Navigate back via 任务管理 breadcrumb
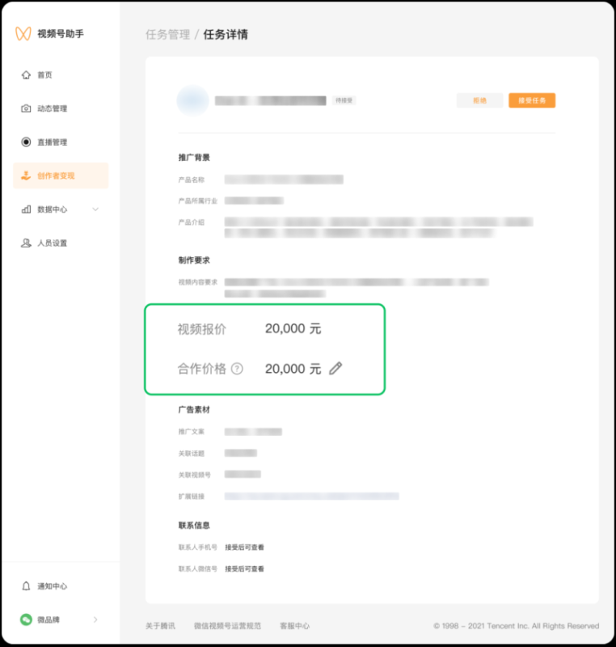Image resolution: width=616 pixels, height=647 pixels. pos(168,34)
